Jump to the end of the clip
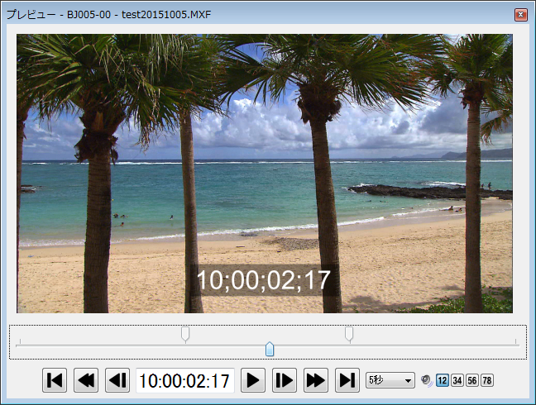 (x=347, y=380)
